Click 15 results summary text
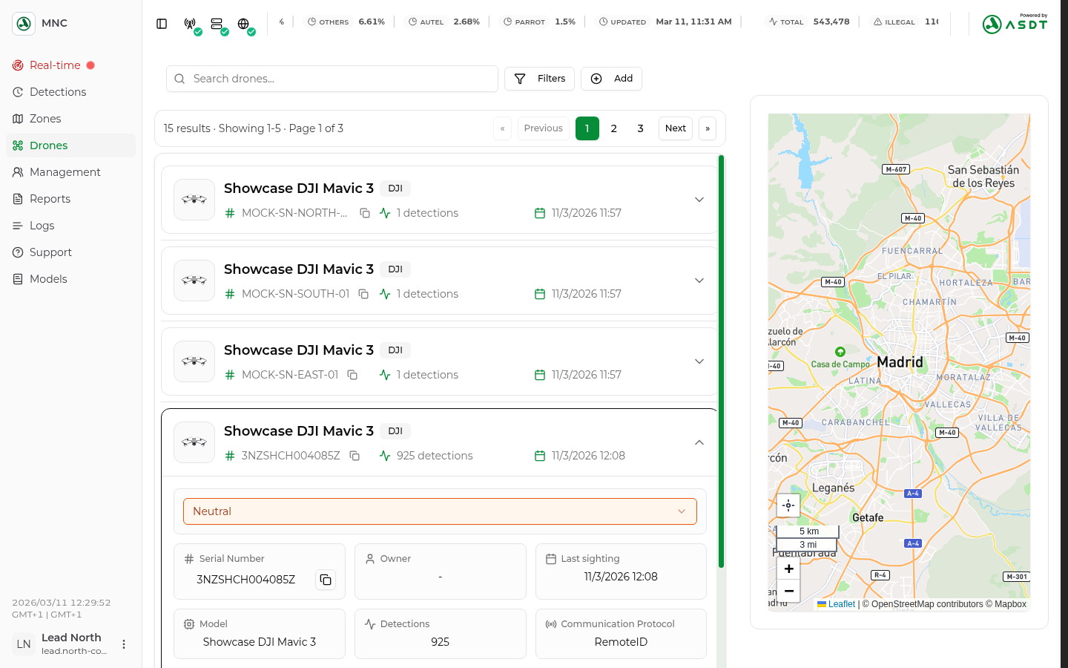The height and width of the screenshot is (668, 1068). [x=254, y=128]
